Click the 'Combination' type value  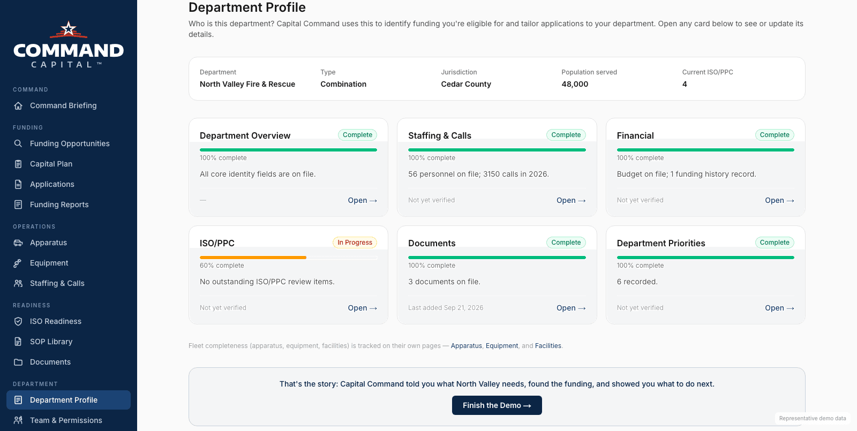point(343,84)
